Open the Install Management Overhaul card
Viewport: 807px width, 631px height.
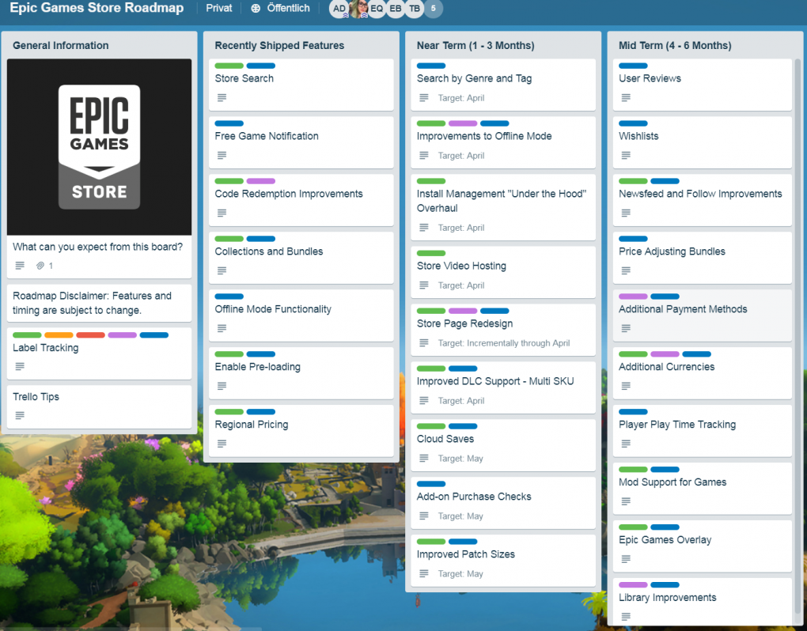(503, 207)
